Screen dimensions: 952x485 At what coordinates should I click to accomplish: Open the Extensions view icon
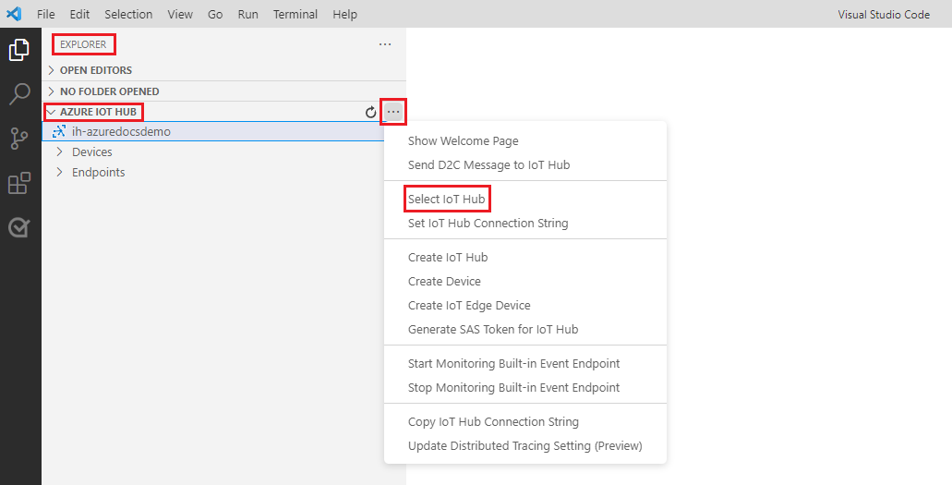[19, 183]
